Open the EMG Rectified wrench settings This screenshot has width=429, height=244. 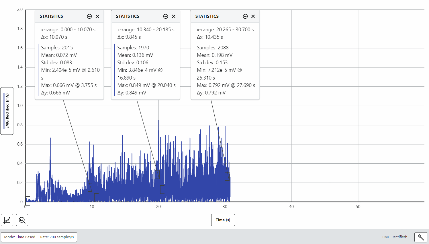421,237
